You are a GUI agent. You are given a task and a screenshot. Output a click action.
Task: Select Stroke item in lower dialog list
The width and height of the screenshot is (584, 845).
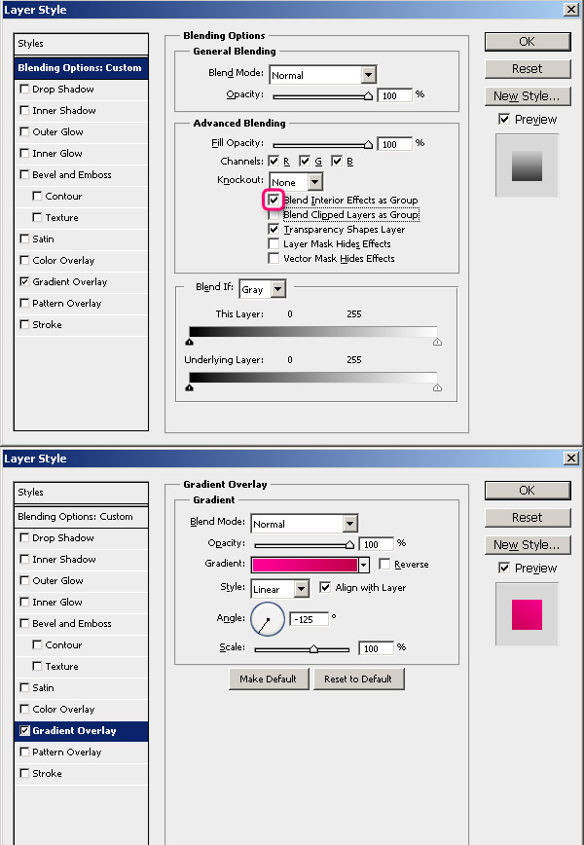(x=82, y=773)
